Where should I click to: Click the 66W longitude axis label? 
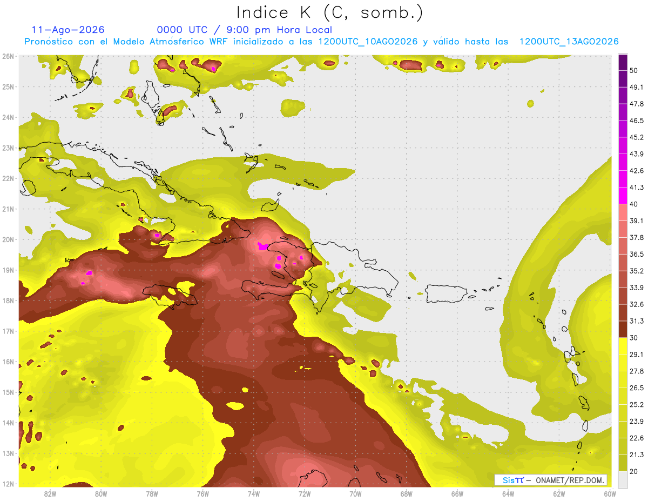[457, 493]
